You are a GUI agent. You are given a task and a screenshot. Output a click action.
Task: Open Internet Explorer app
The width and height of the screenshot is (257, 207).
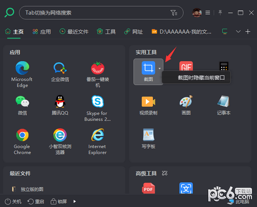pos(98,142)
